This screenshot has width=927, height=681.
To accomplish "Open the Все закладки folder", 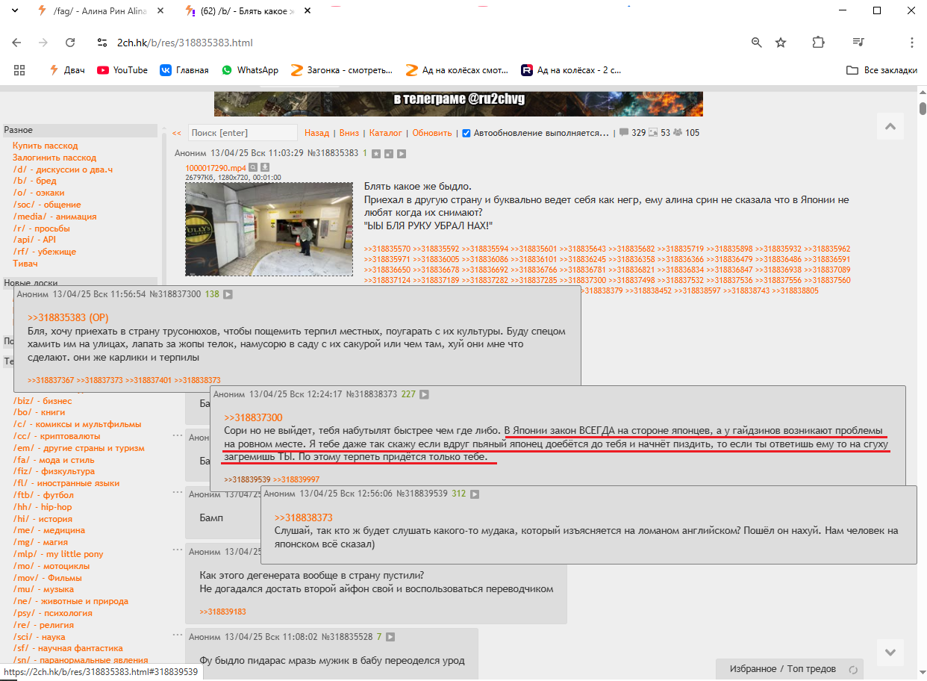I will pos(881,70).
